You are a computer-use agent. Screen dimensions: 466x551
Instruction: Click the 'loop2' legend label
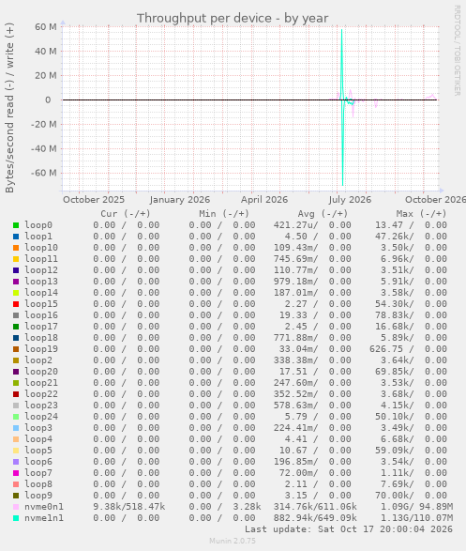(38, 360)
